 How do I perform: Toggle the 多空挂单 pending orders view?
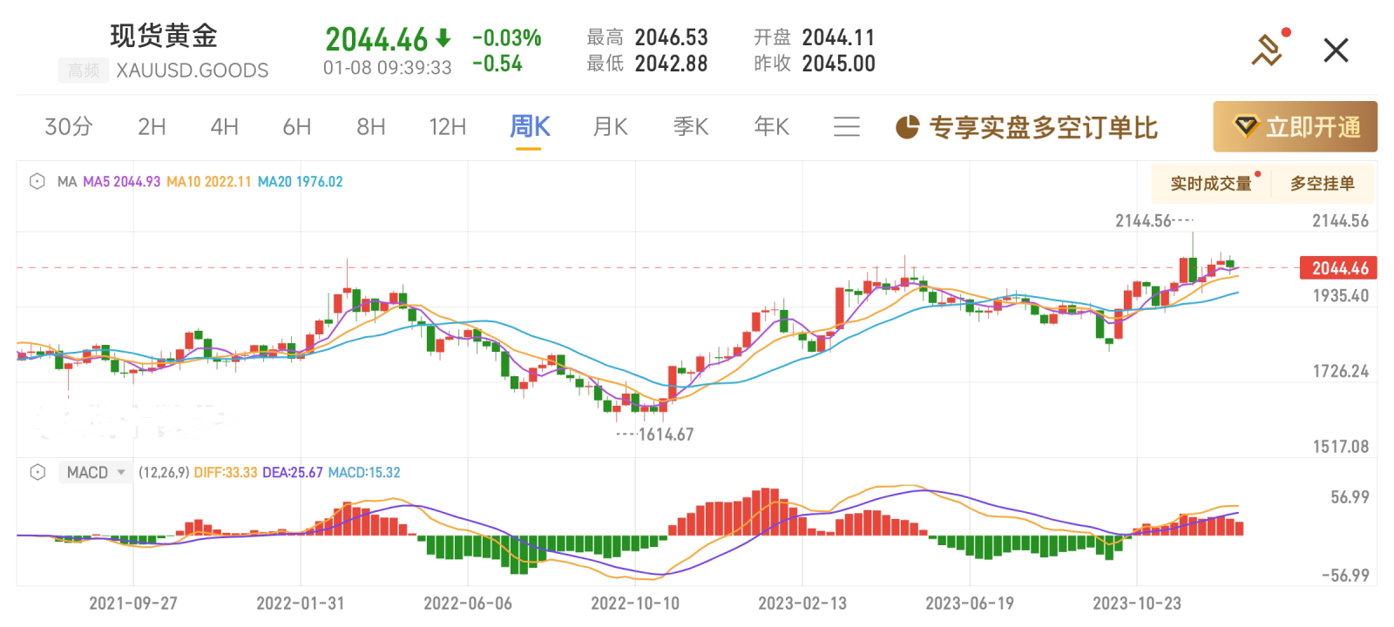pos(1322,184)
